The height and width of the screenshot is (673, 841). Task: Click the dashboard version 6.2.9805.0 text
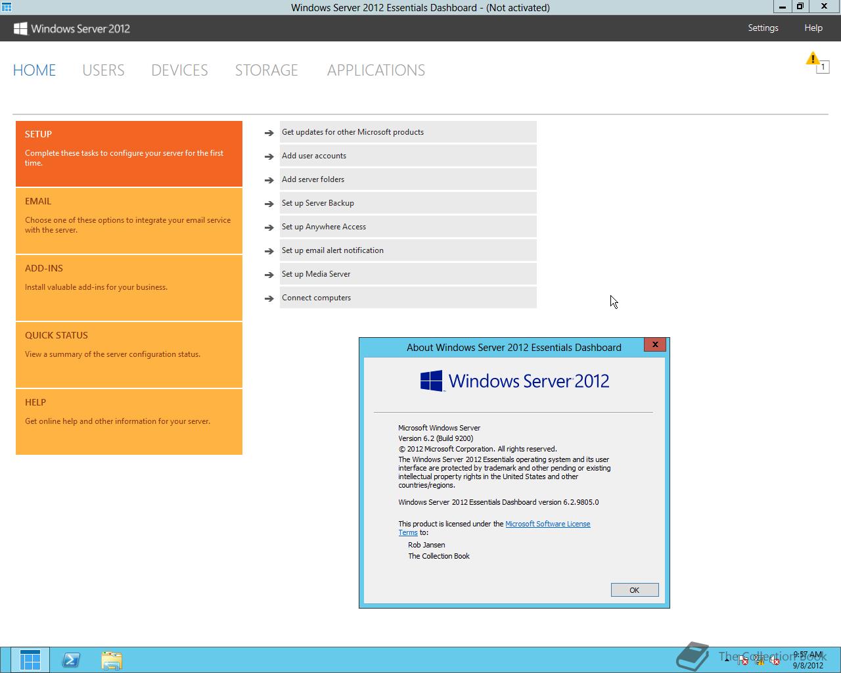pyautogui.click(x=499, y=502)
